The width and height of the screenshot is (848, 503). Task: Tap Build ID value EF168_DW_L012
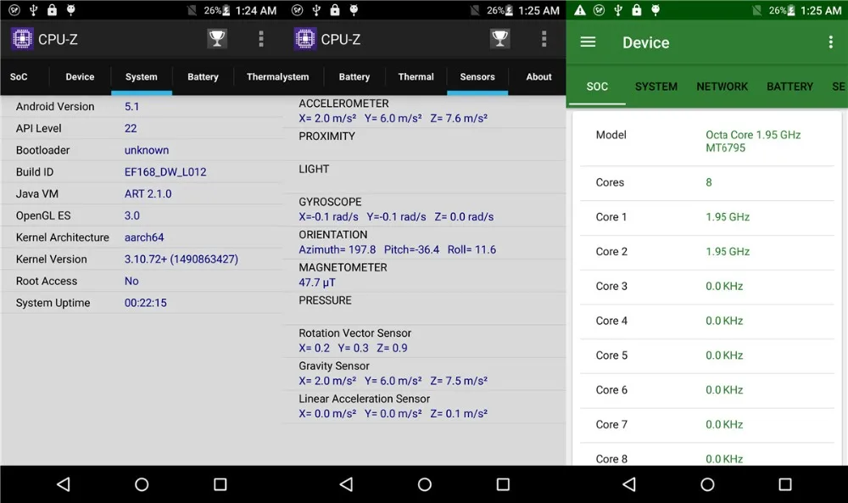pyautogui.click(x=165, y=172)
